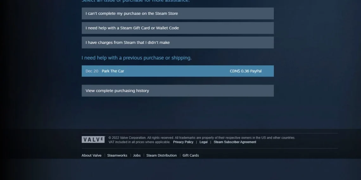Go to About Valve page

tap(92, 155)
